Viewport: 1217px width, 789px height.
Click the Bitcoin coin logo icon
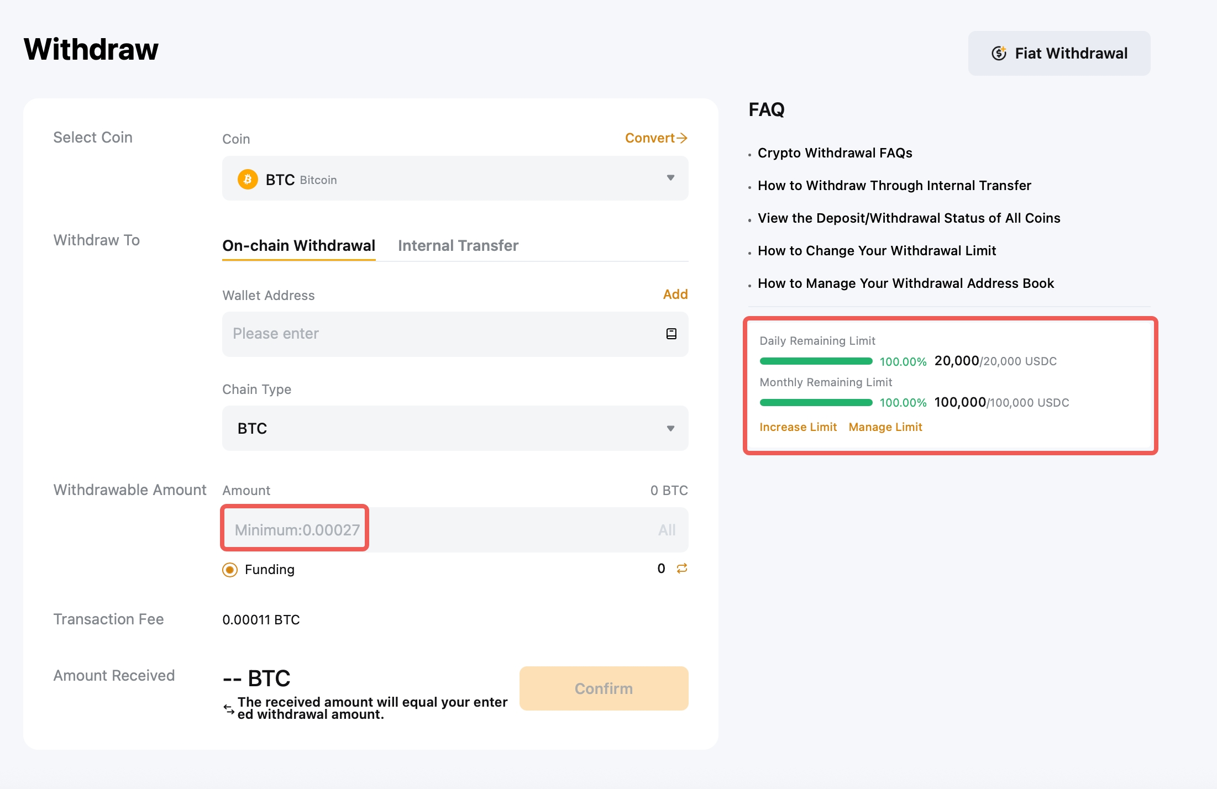248,180
